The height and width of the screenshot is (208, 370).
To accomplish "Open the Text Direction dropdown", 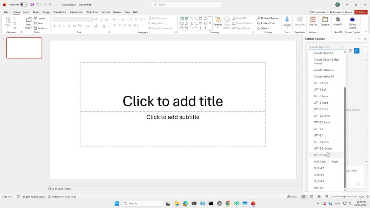I will (158, 18).
